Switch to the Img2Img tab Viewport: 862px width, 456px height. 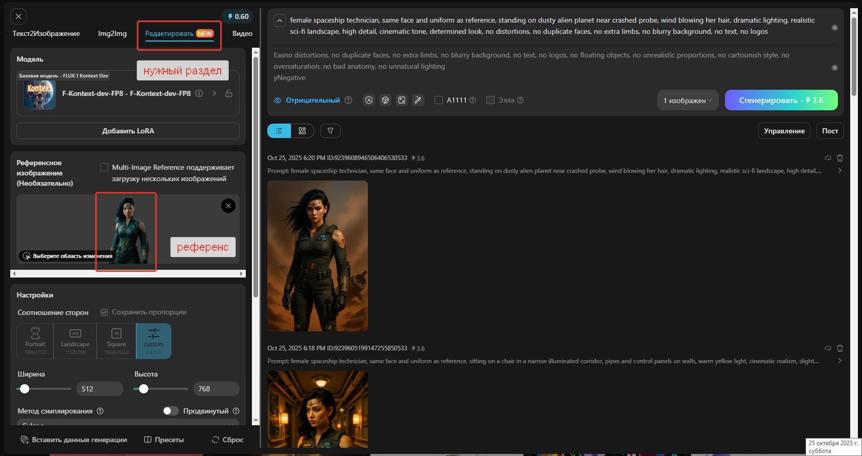point(112,33)
